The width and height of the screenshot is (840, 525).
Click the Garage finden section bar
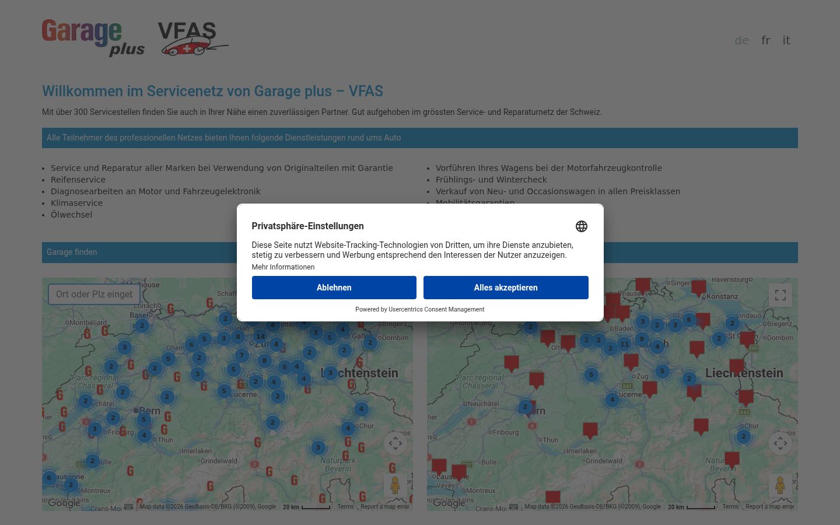[x=420, y=253]
